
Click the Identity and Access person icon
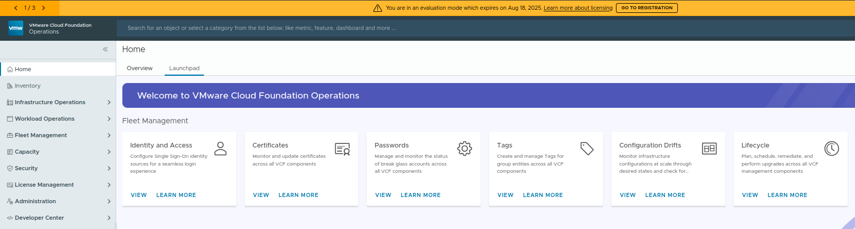click(x=220, y=149)
